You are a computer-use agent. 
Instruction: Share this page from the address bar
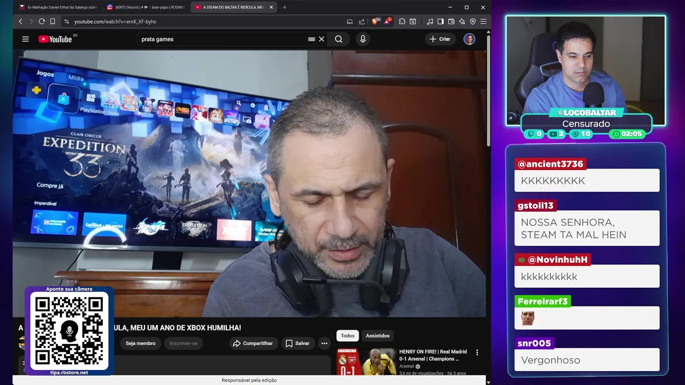tap(362, 21)
